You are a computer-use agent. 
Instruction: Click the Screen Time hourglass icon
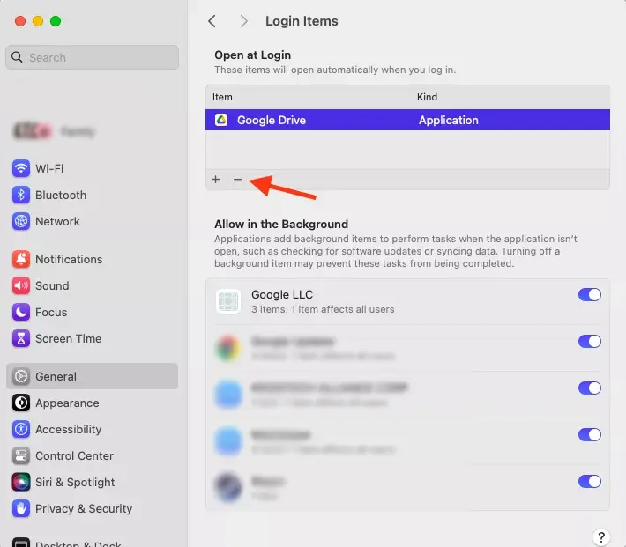(x=21, y=339)
